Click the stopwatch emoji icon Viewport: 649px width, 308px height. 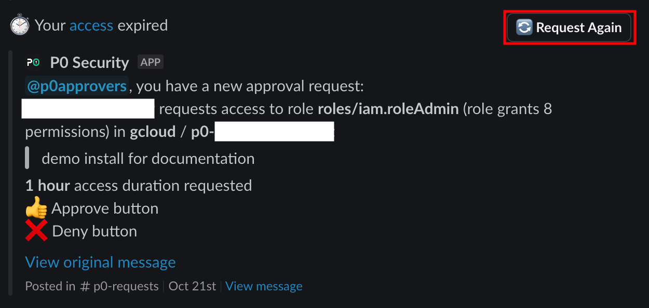19,25
